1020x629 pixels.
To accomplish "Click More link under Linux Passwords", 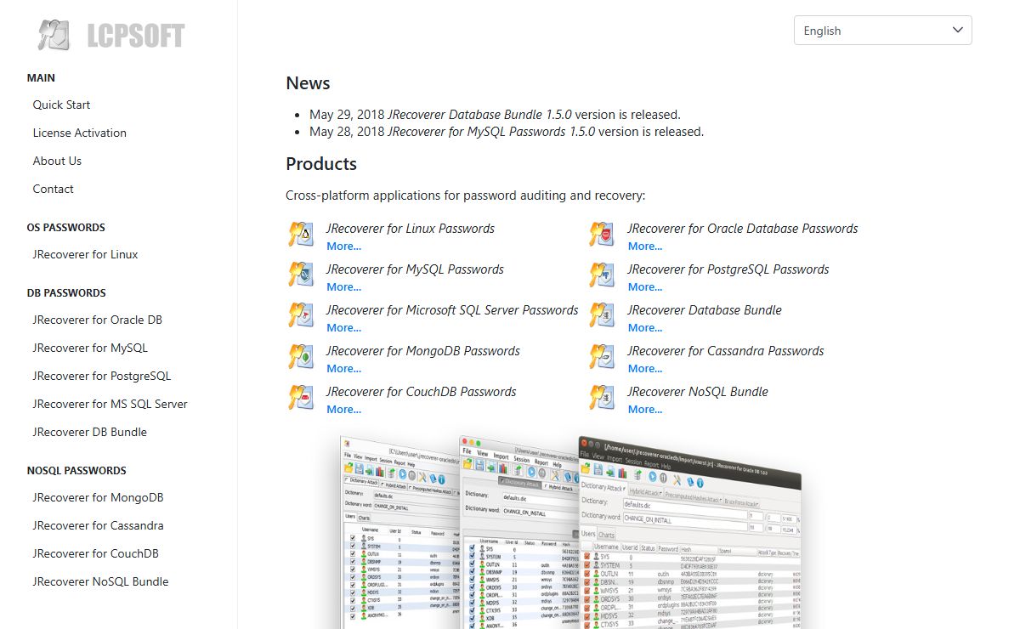I will click(343, 246).
